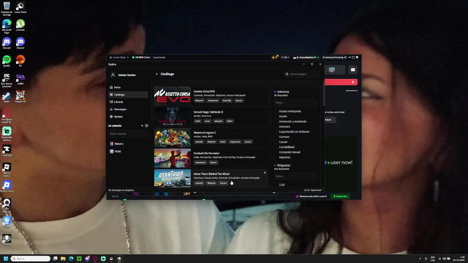Open Football Life Simulator title
The image size is (468, 263).
pos(207,153)
